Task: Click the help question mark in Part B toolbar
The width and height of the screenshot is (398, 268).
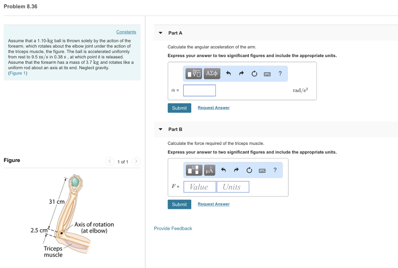Action: 275,170
